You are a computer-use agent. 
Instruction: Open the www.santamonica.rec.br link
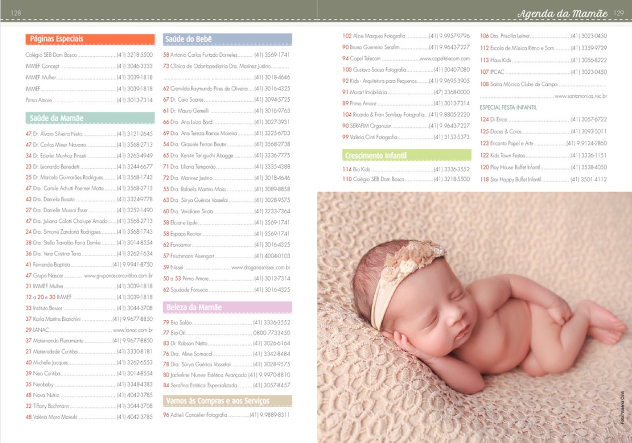[581, 96]
